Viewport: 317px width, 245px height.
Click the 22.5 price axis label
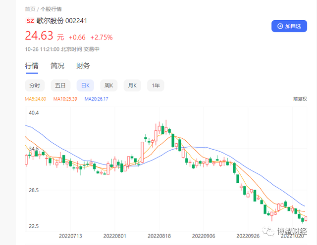(x=34, y=226)
